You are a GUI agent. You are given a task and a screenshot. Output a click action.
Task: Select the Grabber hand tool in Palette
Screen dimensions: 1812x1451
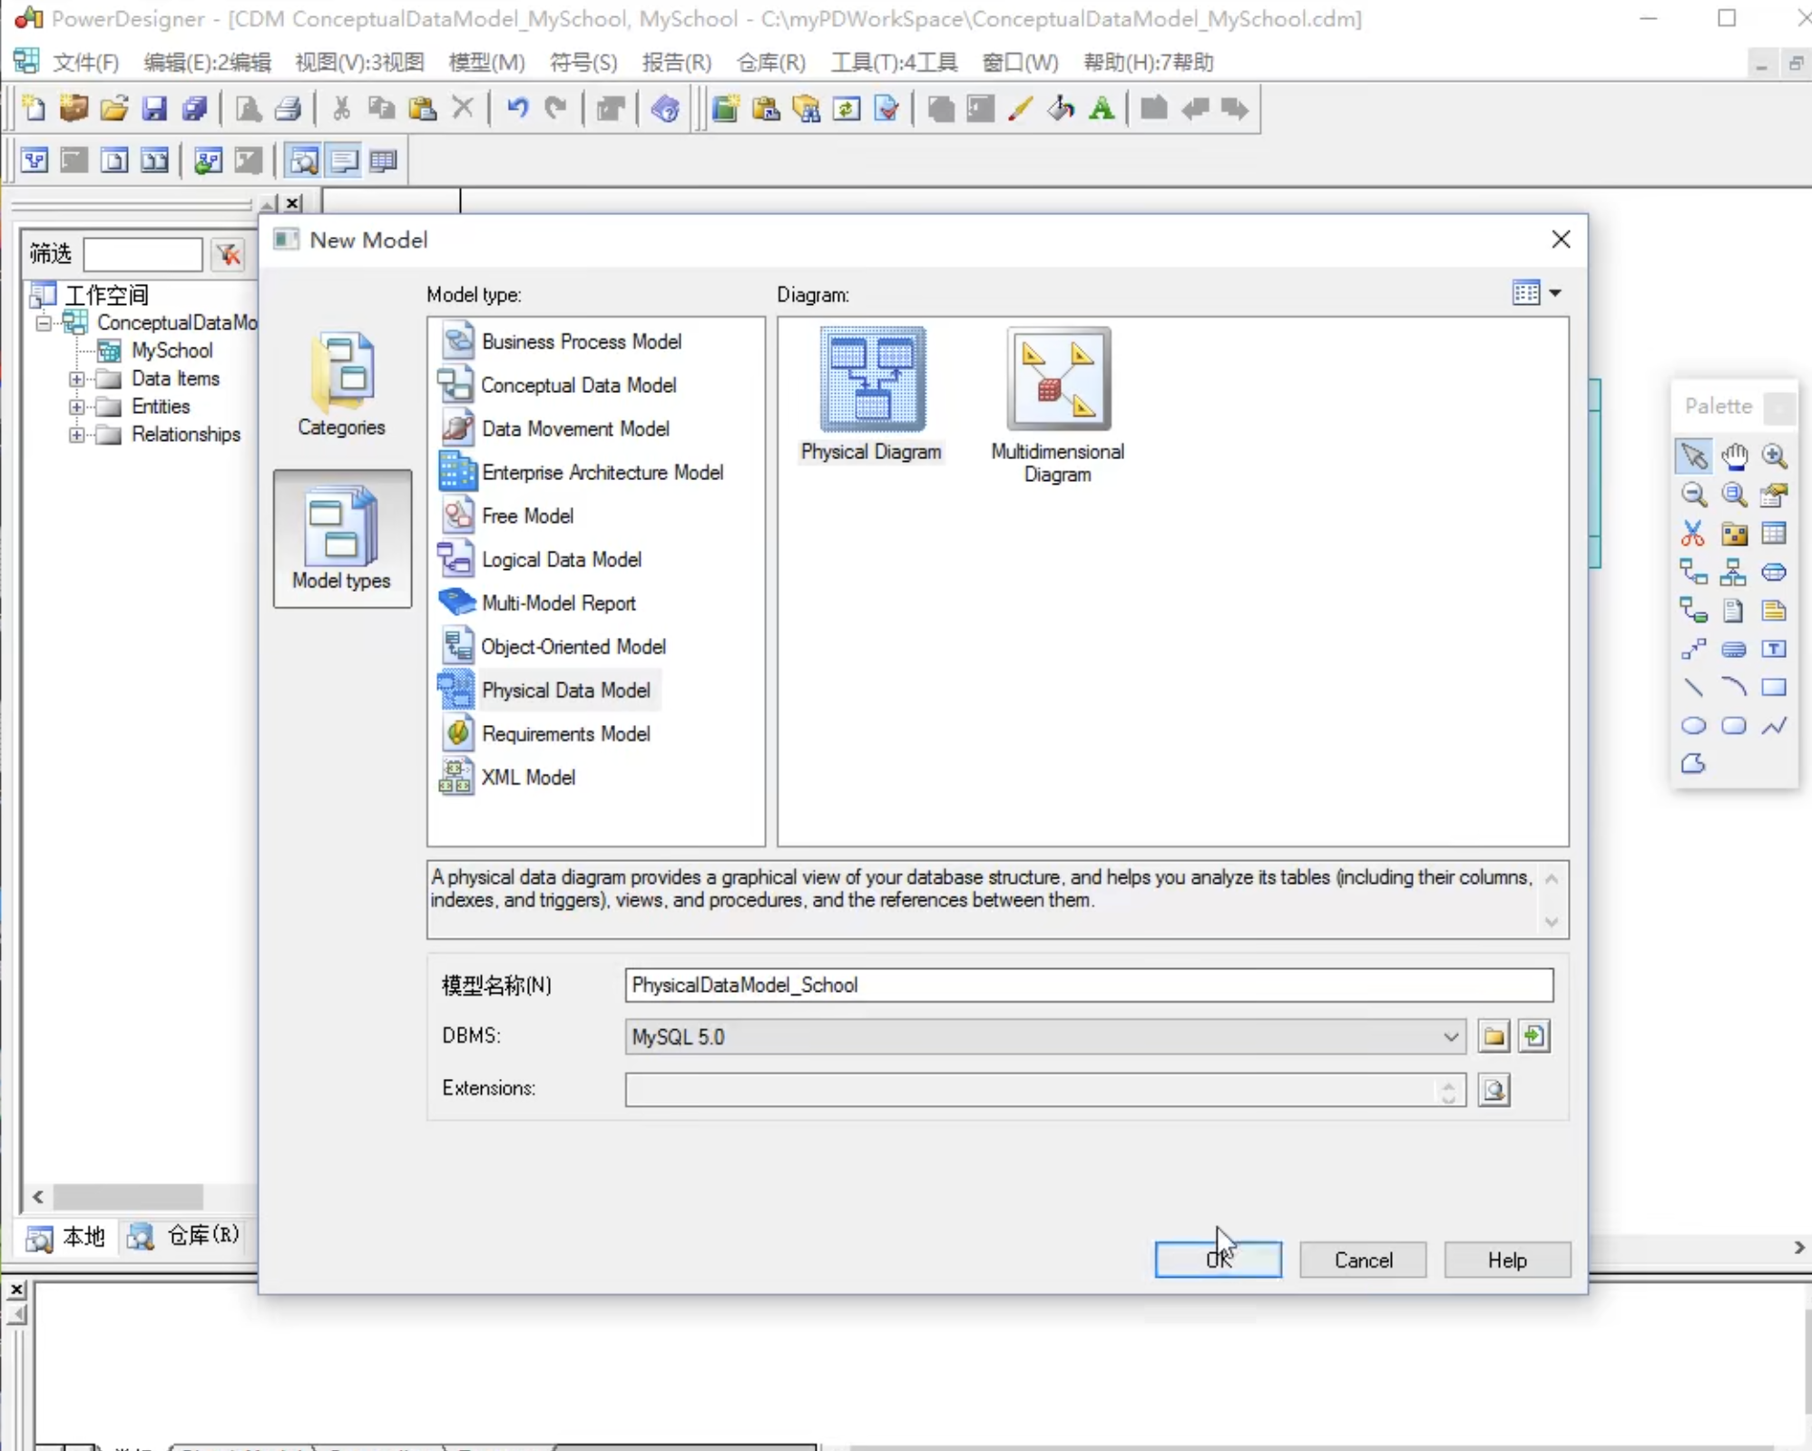point(1734,456)
